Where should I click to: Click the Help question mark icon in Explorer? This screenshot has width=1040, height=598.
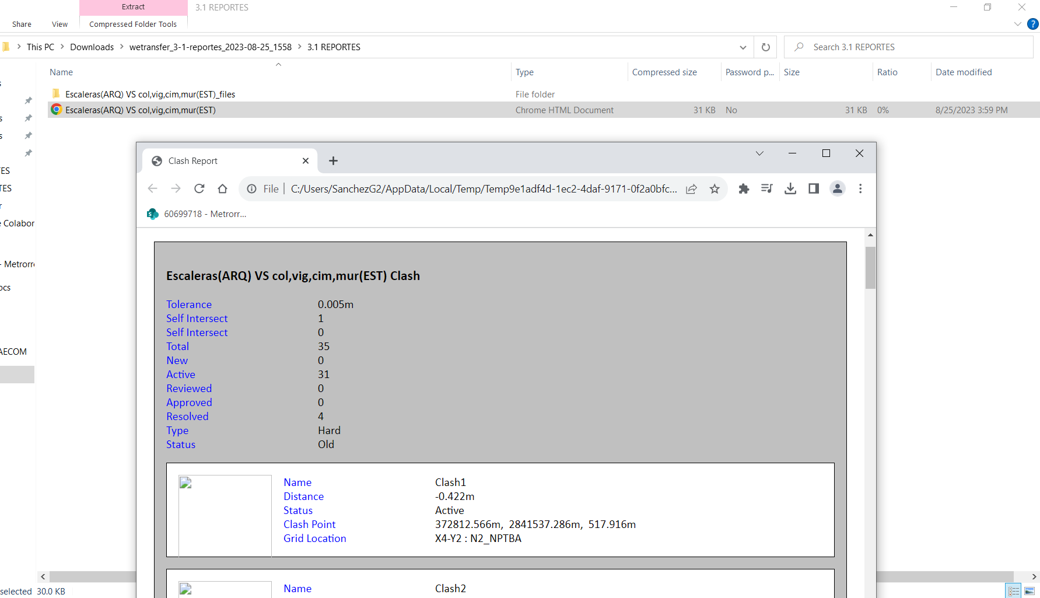pyautogui.click(x=1032, y=24)
